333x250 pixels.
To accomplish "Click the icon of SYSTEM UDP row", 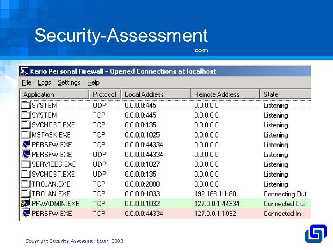I will click(x=26, y=105).
